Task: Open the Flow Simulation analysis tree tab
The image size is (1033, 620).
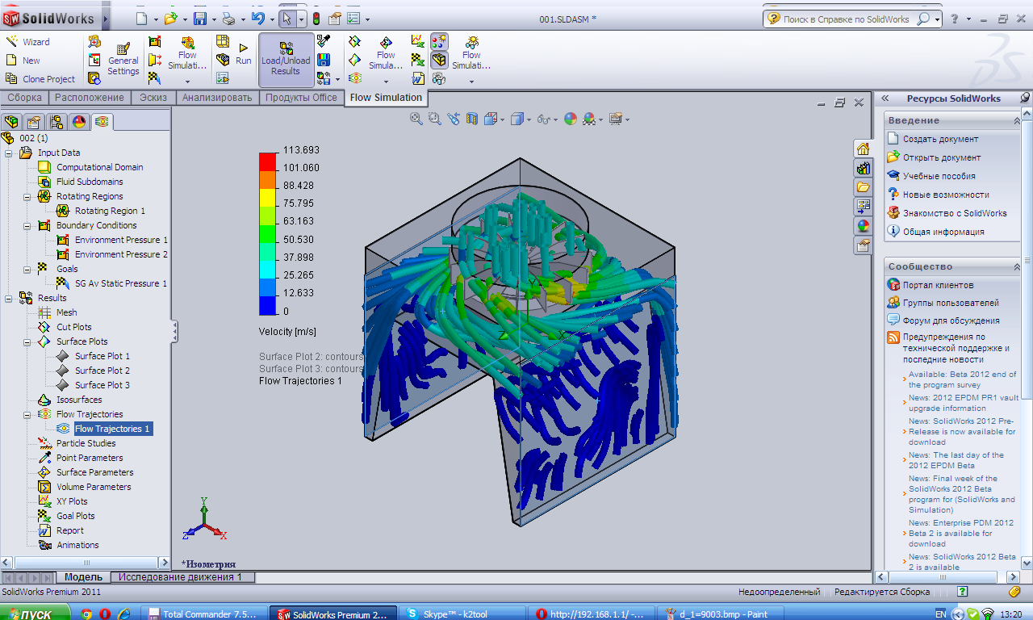Action: click(x=102, y=122)
